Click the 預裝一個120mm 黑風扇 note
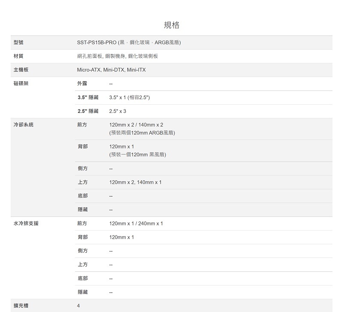 [138, 154]
